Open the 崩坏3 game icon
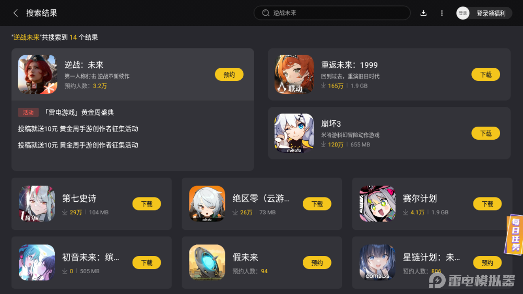523x294 pixels. tap(294, 133)
